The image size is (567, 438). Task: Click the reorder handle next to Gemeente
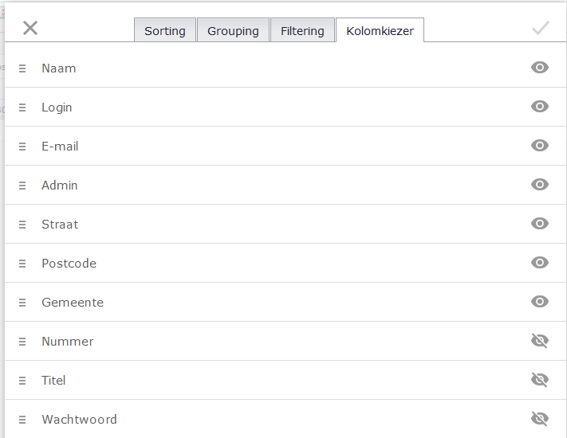(x=22, y=303)
